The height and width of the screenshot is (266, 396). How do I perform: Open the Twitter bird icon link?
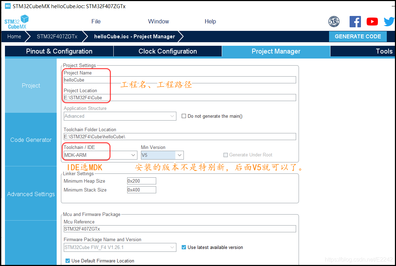[389, 22]
